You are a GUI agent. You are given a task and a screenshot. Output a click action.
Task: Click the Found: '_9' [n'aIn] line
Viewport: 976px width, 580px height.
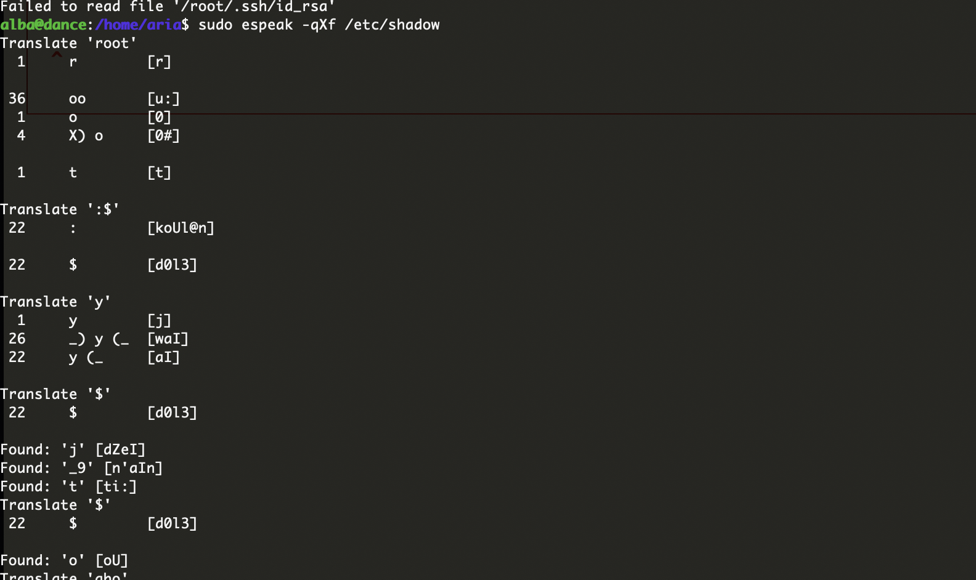81,468
